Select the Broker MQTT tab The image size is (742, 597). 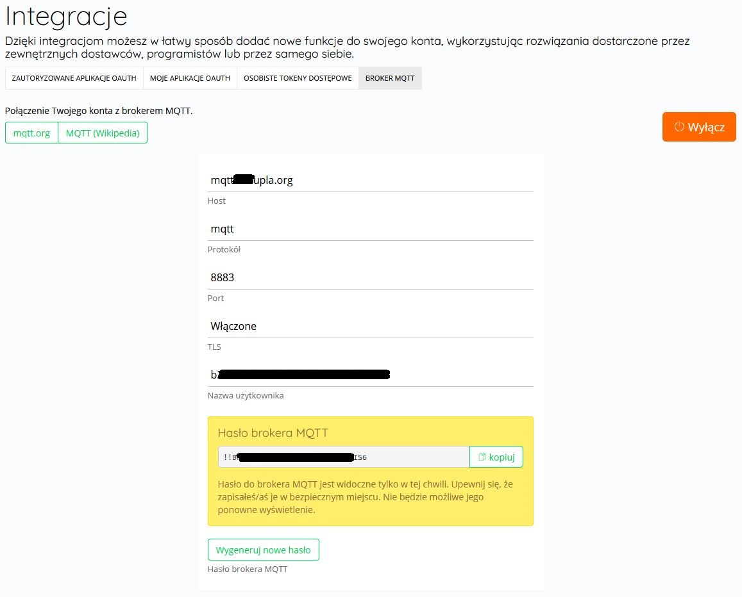[390, 78]
